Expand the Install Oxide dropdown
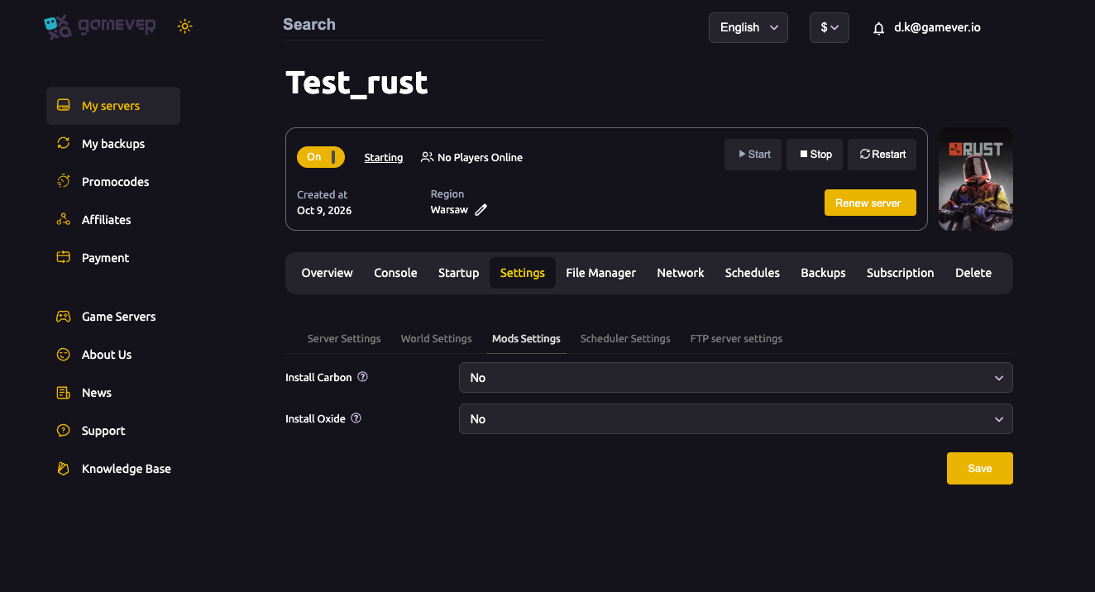Screen dimensions: 1095x592 coord(736,418)
